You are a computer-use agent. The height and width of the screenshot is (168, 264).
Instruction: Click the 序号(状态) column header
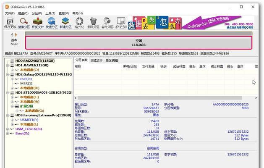tap(130, 66)
